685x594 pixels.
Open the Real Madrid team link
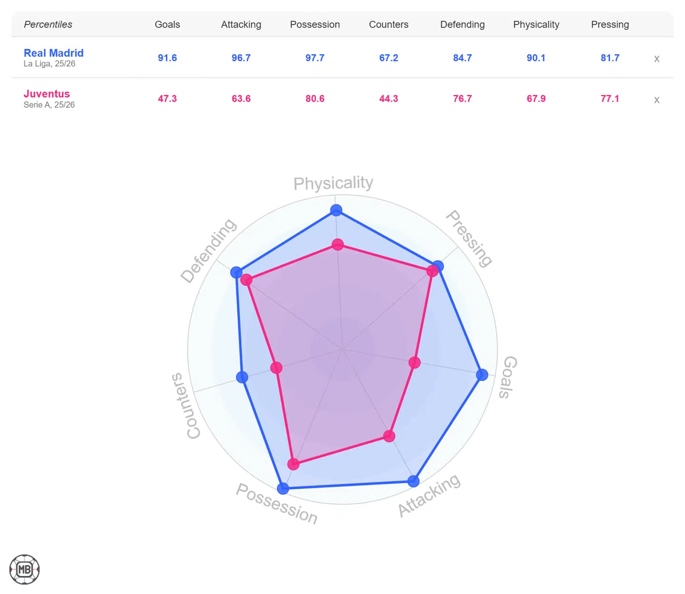tap(54, 53)
